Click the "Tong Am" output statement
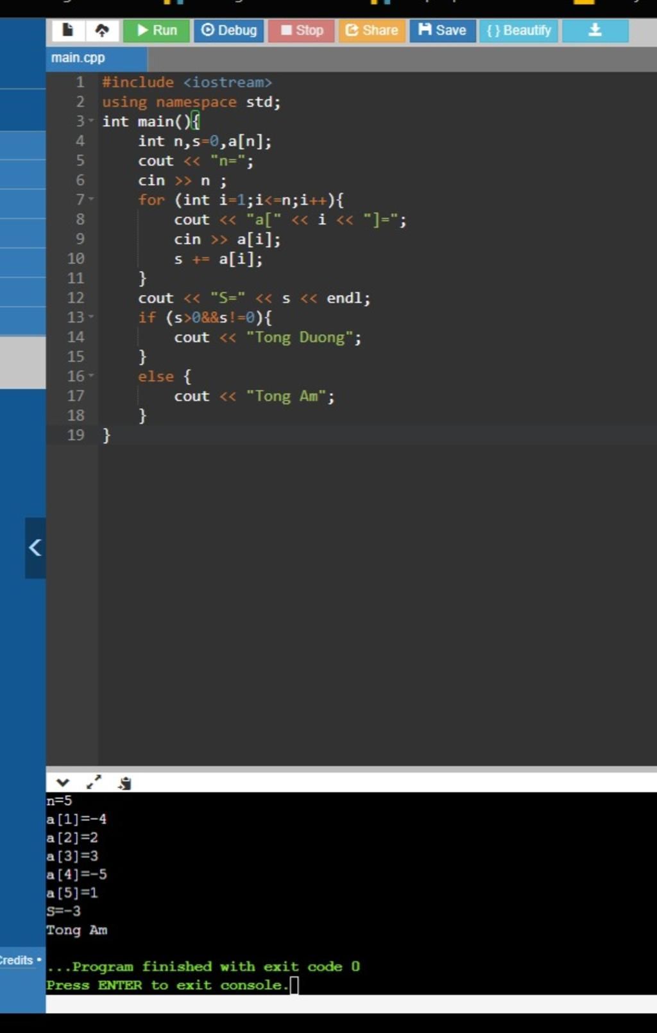 pos(254,396)
